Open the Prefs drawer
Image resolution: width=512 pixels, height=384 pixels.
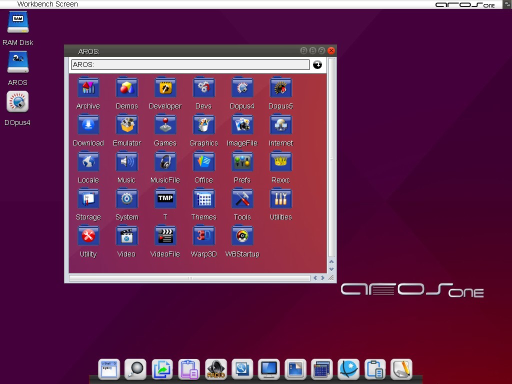pyautogui.click(x=242, y=162)
